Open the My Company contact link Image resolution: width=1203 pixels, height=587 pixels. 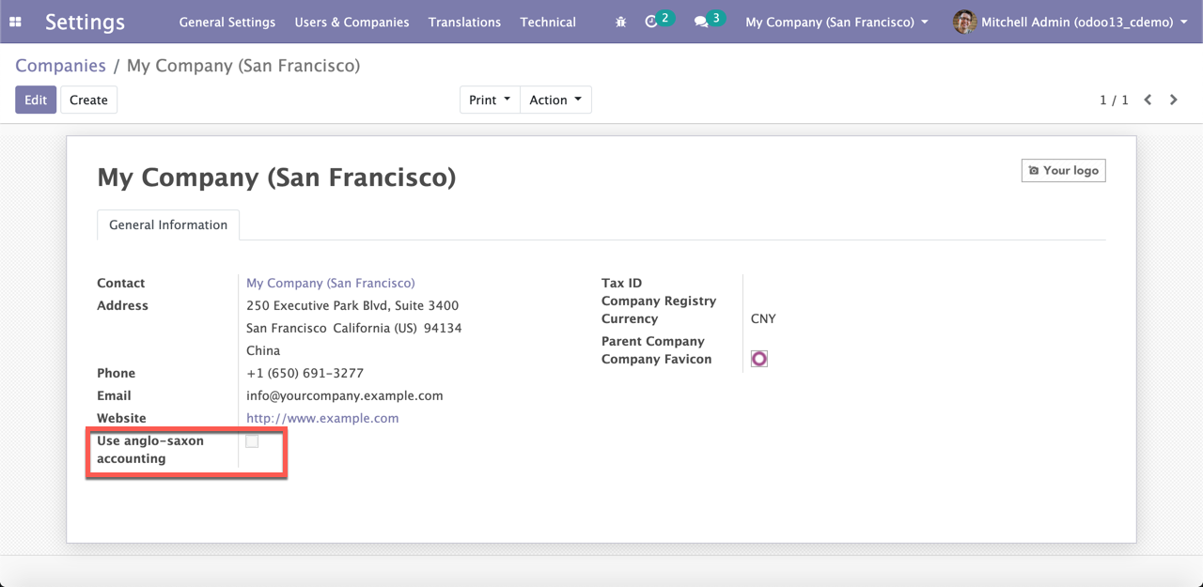330,283
